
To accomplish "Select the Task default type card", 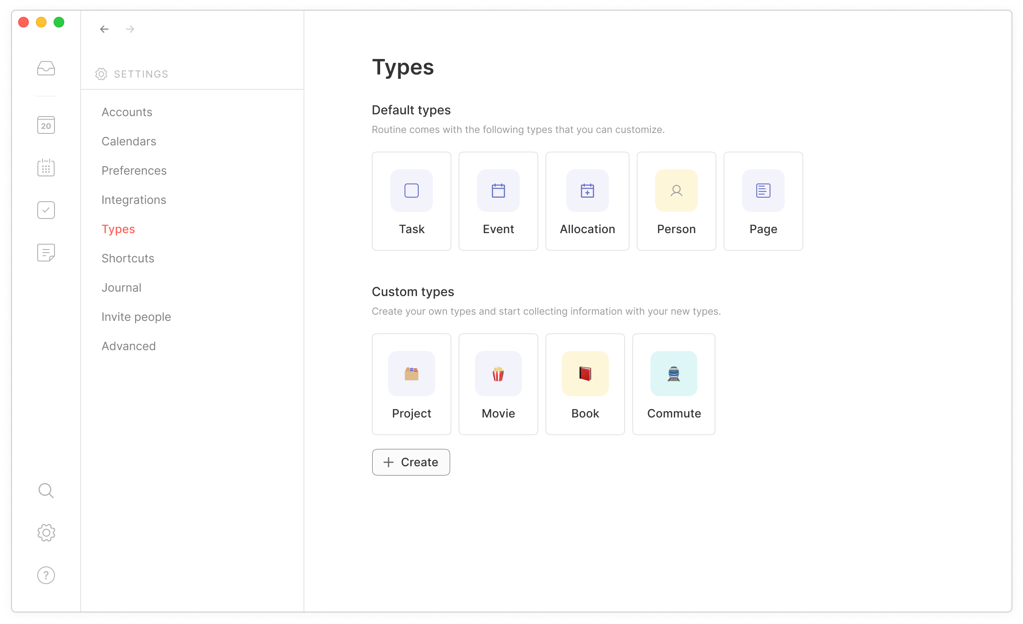I will [x=411, y=201].
